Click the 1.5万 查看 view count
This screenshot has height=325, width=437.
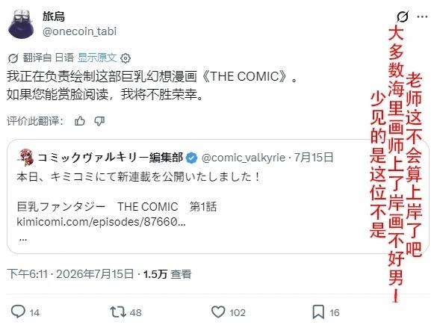tap(167, 274)
